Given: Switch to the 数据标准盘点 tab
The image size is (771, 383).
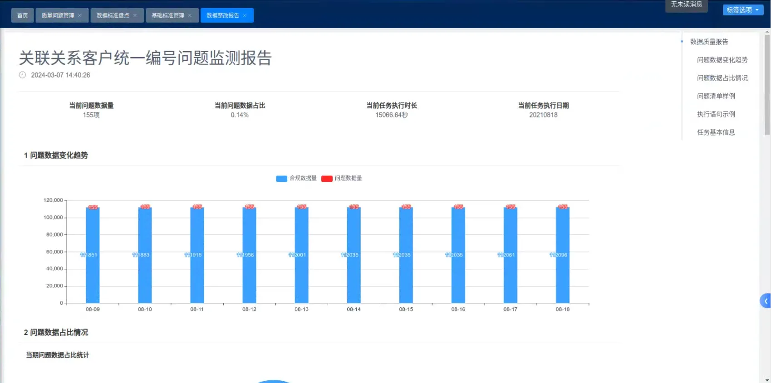Looking at the screenshot, I should click(113, 15).
